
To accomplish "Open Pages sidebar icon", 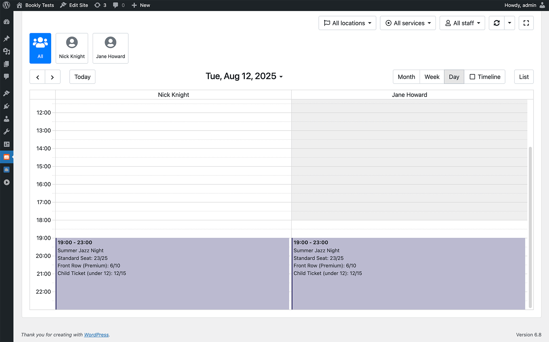I will tap(7, 64).
